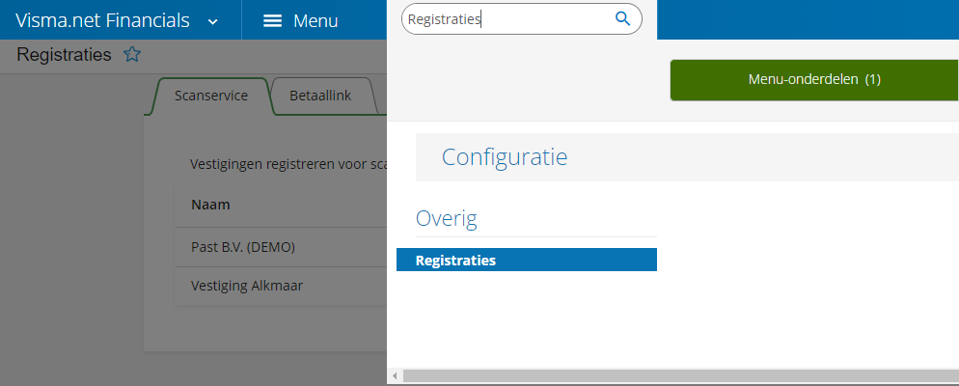Click the horizontal scrollbar left arrow
The width and height of the screenshot is (959, 386).
pos(395,375)
